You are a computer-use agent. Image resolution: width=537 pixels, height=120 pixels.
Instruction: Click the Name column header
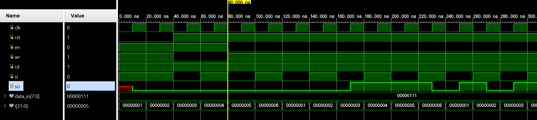(x=31, y=16)
